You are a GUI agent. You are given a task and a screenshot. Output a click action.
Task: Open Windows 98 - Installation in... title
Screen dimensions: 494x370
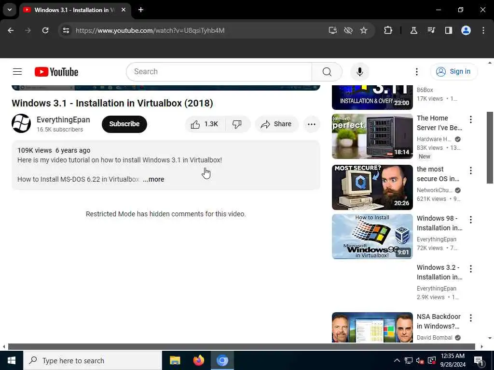439,223
